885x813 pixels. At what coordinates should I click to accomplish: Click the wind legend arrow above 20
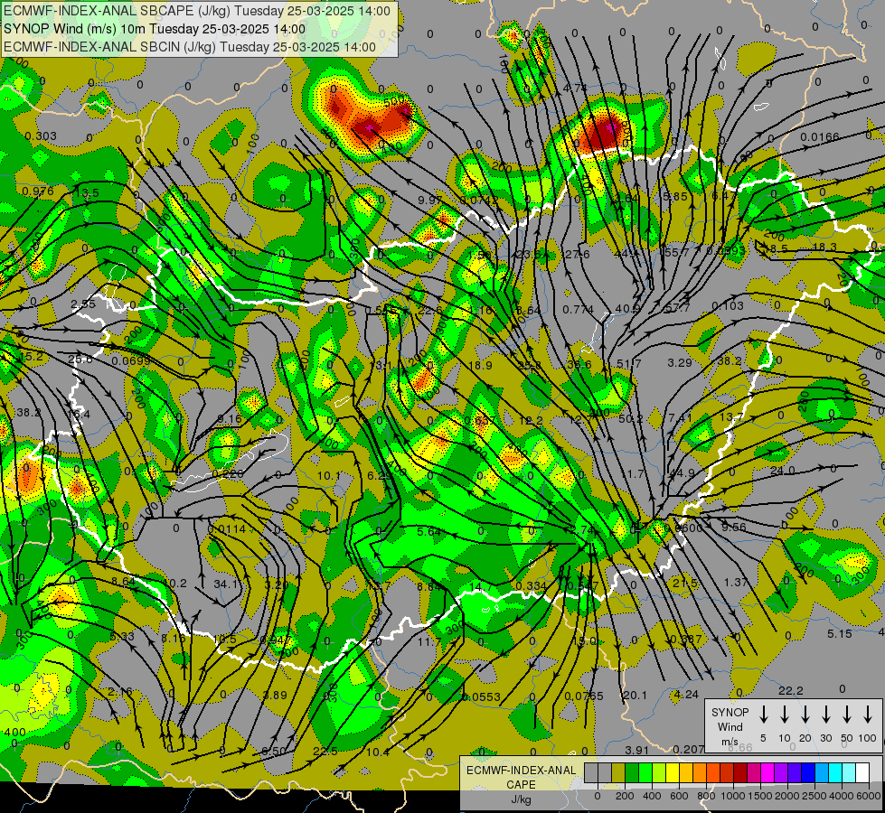[805, 715]
